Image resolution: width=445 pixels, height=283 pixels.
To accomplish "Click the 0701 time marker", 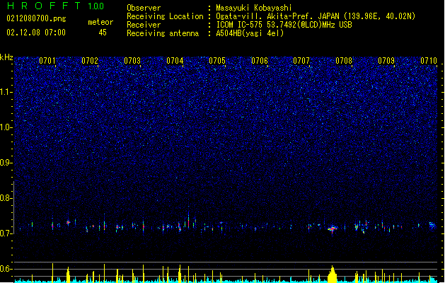I will coord(47,60).
